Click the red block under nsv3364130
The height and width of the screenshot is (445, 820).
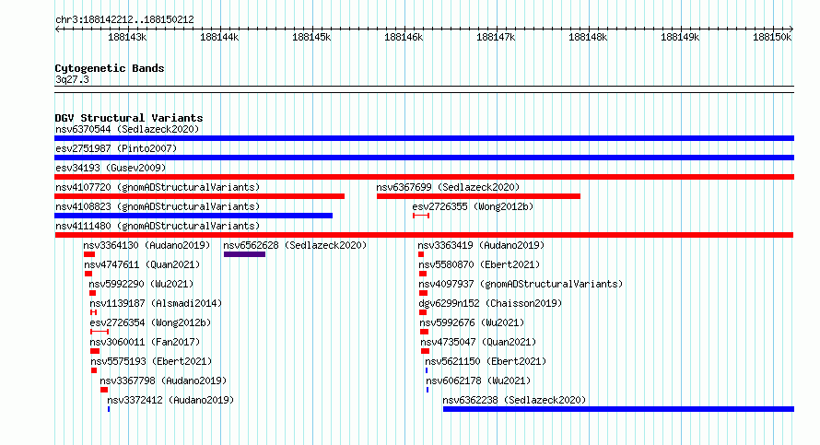tap(89, 254)
